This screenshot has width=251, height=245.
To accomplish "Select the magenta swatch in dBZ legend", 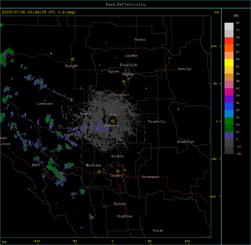I will (x=229, y=92).
